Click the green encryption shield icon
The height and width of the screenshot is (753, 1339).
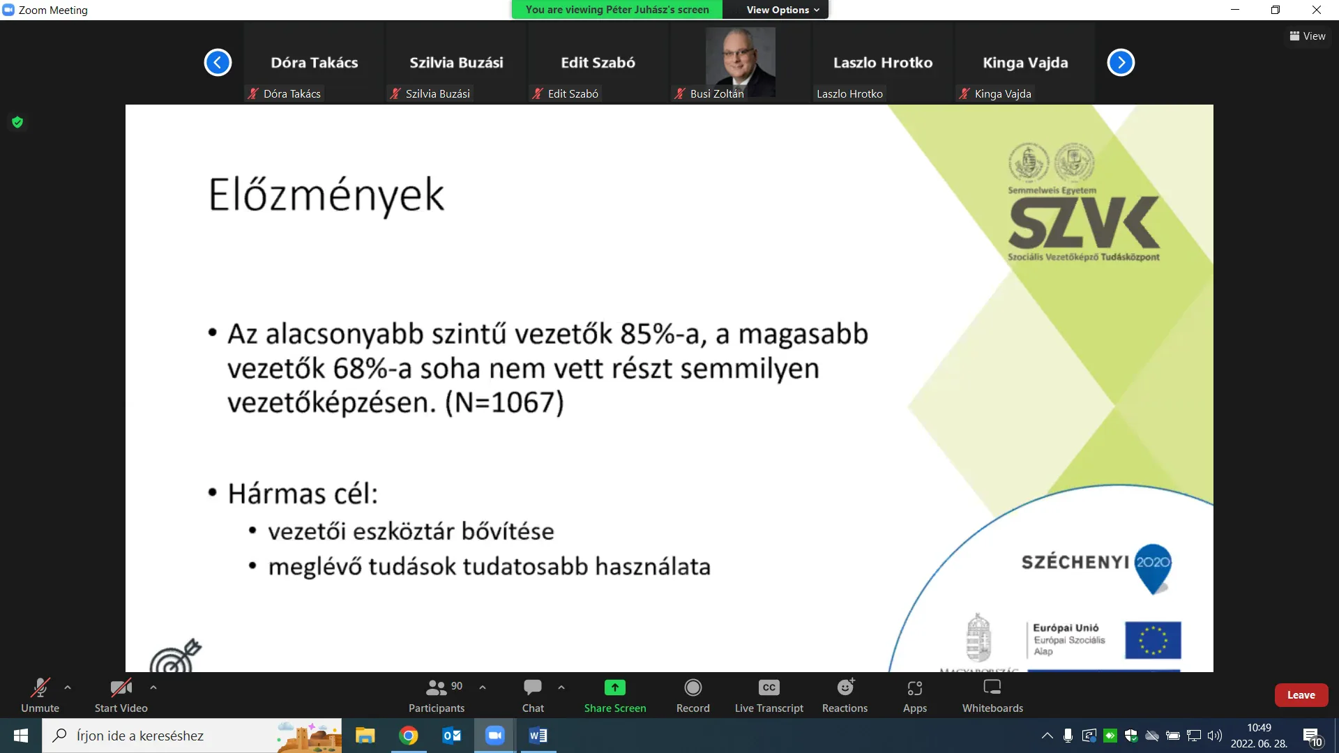point(17,123)
